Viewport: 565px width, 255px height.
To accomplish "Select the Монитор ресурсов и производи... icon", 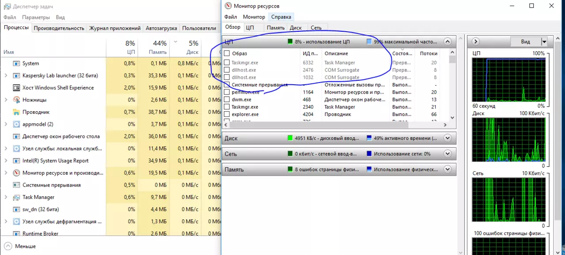I will click(16, 173).
